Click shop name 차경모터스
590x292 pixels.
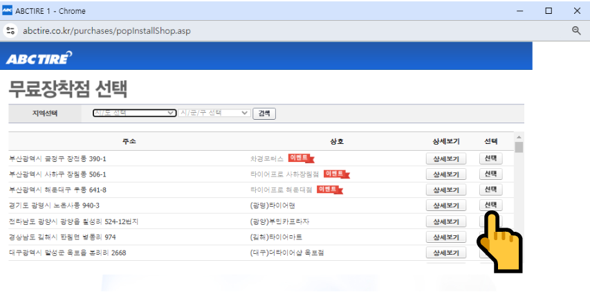click(267, 158)
